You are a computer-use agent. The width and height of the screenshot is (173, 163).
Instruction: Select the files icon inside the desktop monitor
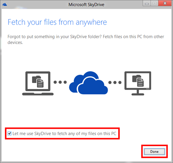coord(138,81)
